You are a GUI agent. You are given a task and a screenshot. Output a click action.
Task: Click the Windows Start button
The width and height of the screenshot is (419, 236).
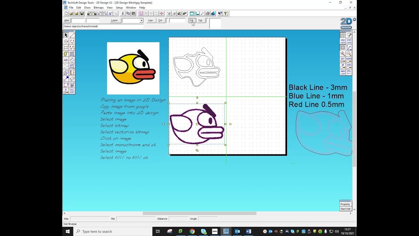point(67,231)
